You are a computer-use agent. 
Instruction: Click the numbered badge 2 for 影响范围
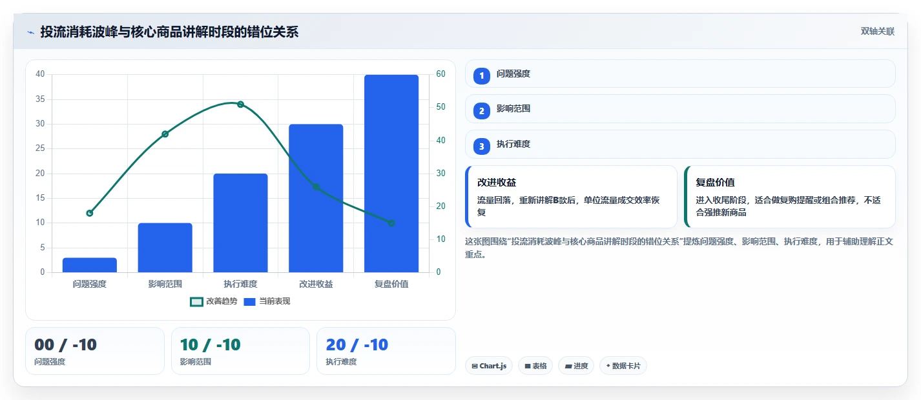pyautogui.click(x=482, y=111)
